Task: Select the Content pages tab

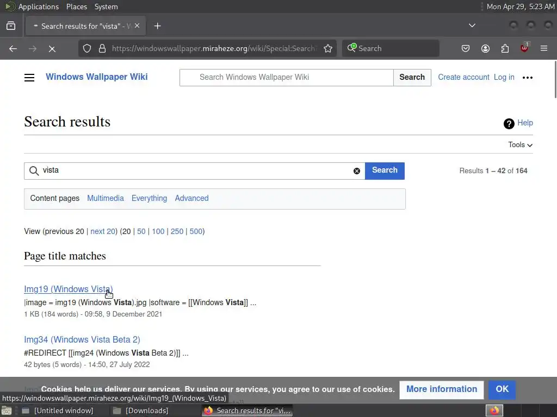Action: point(55,198)
